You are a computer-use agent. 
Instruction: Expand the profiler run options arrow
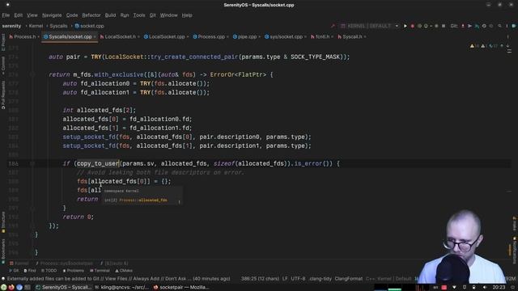click(x=431, y=26)
